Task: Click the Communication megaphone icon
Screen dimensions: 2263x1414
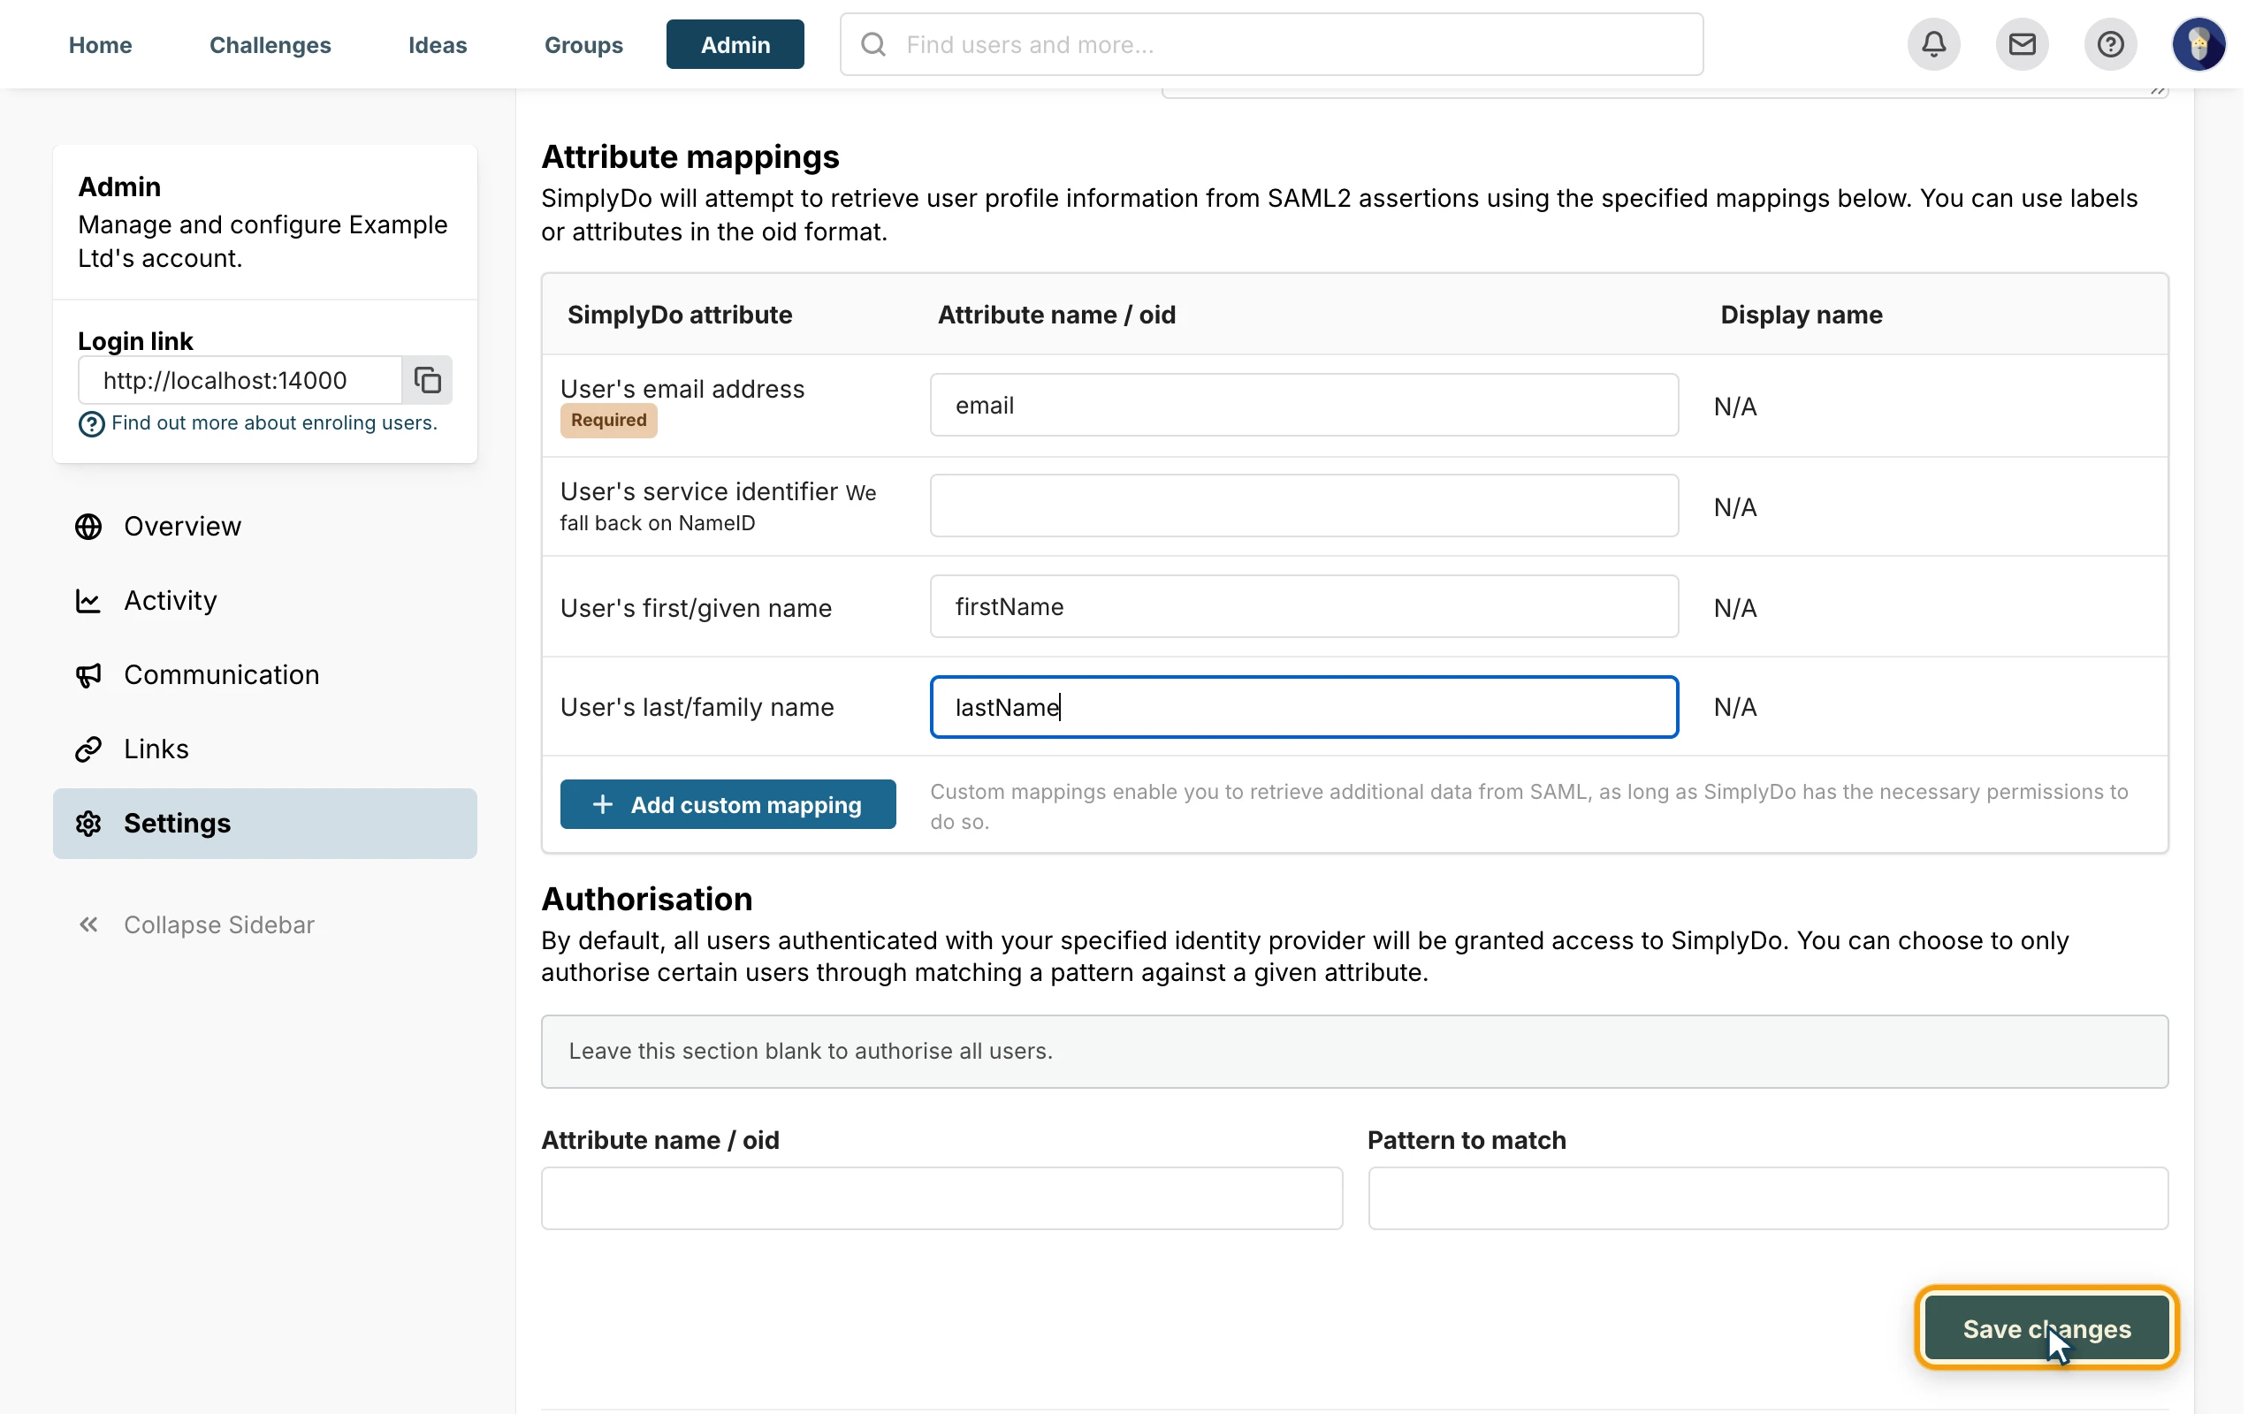Action: click(x=88, y=674)
